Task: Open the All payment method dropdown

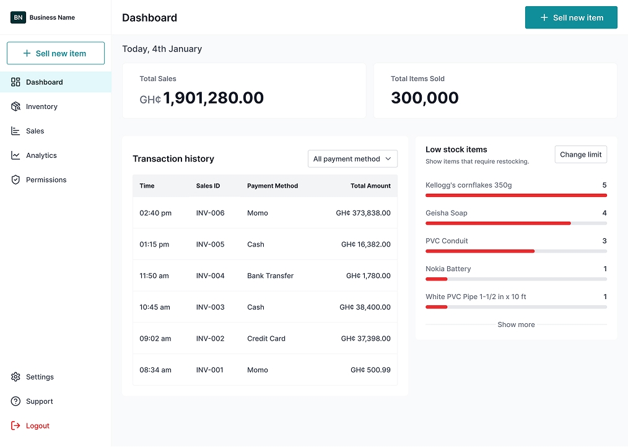Action: click(352, 158)
